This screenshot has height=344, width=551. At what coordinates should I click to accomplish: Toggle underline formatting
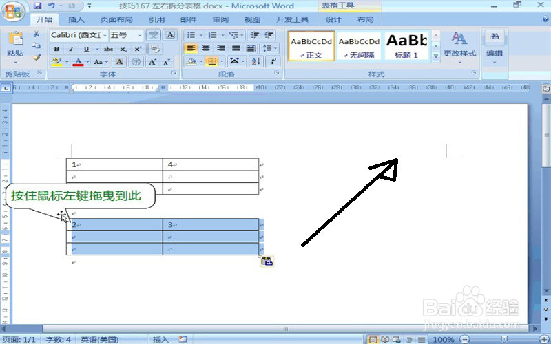click(86, 49)
